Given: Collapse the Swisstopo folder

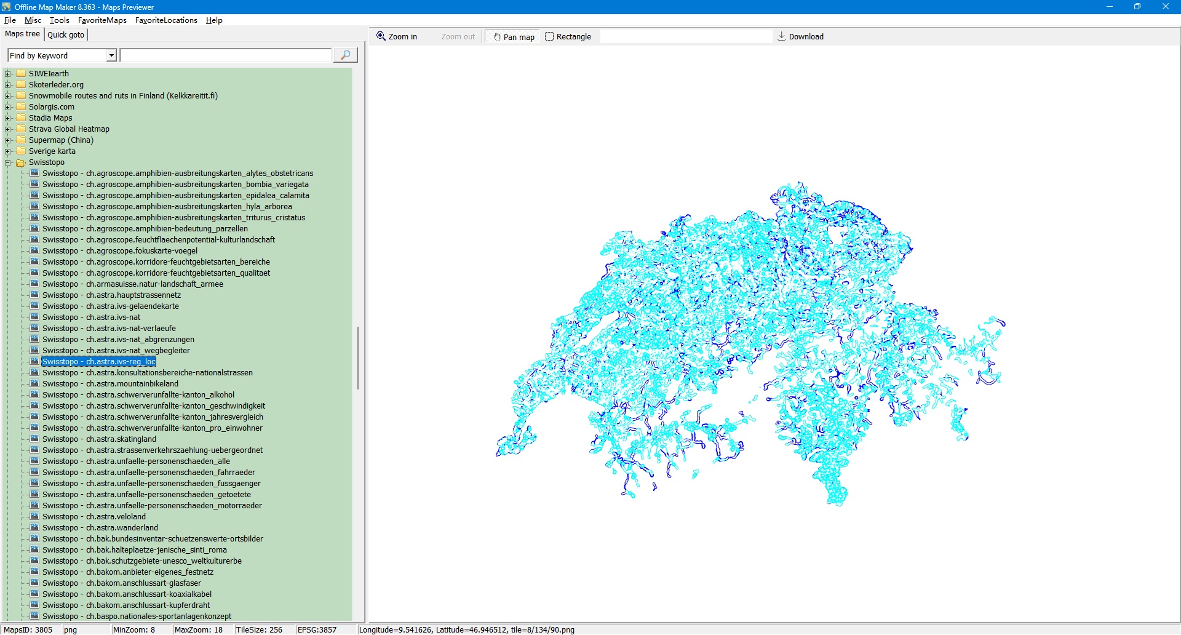Looking at the screenshot, I should 8,162.
